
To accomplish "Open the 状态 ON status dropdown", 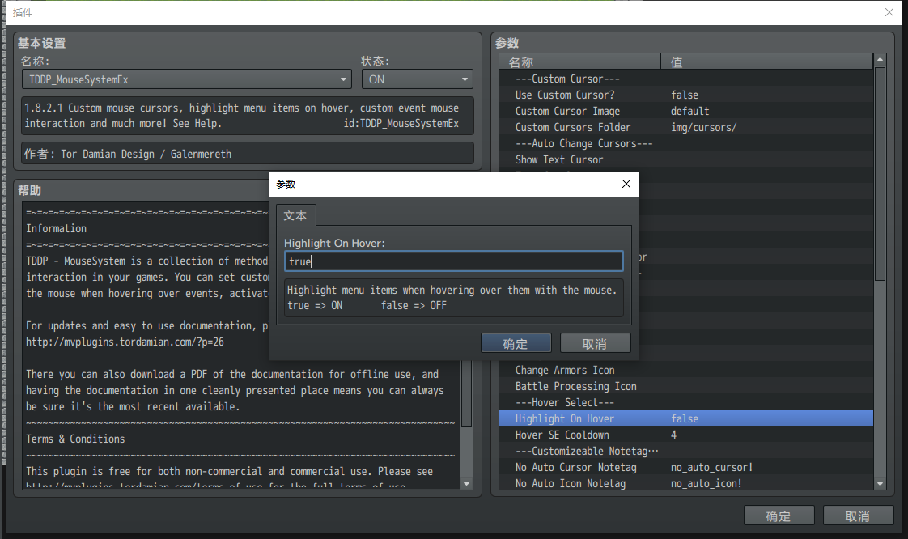I will coord(418,79).
